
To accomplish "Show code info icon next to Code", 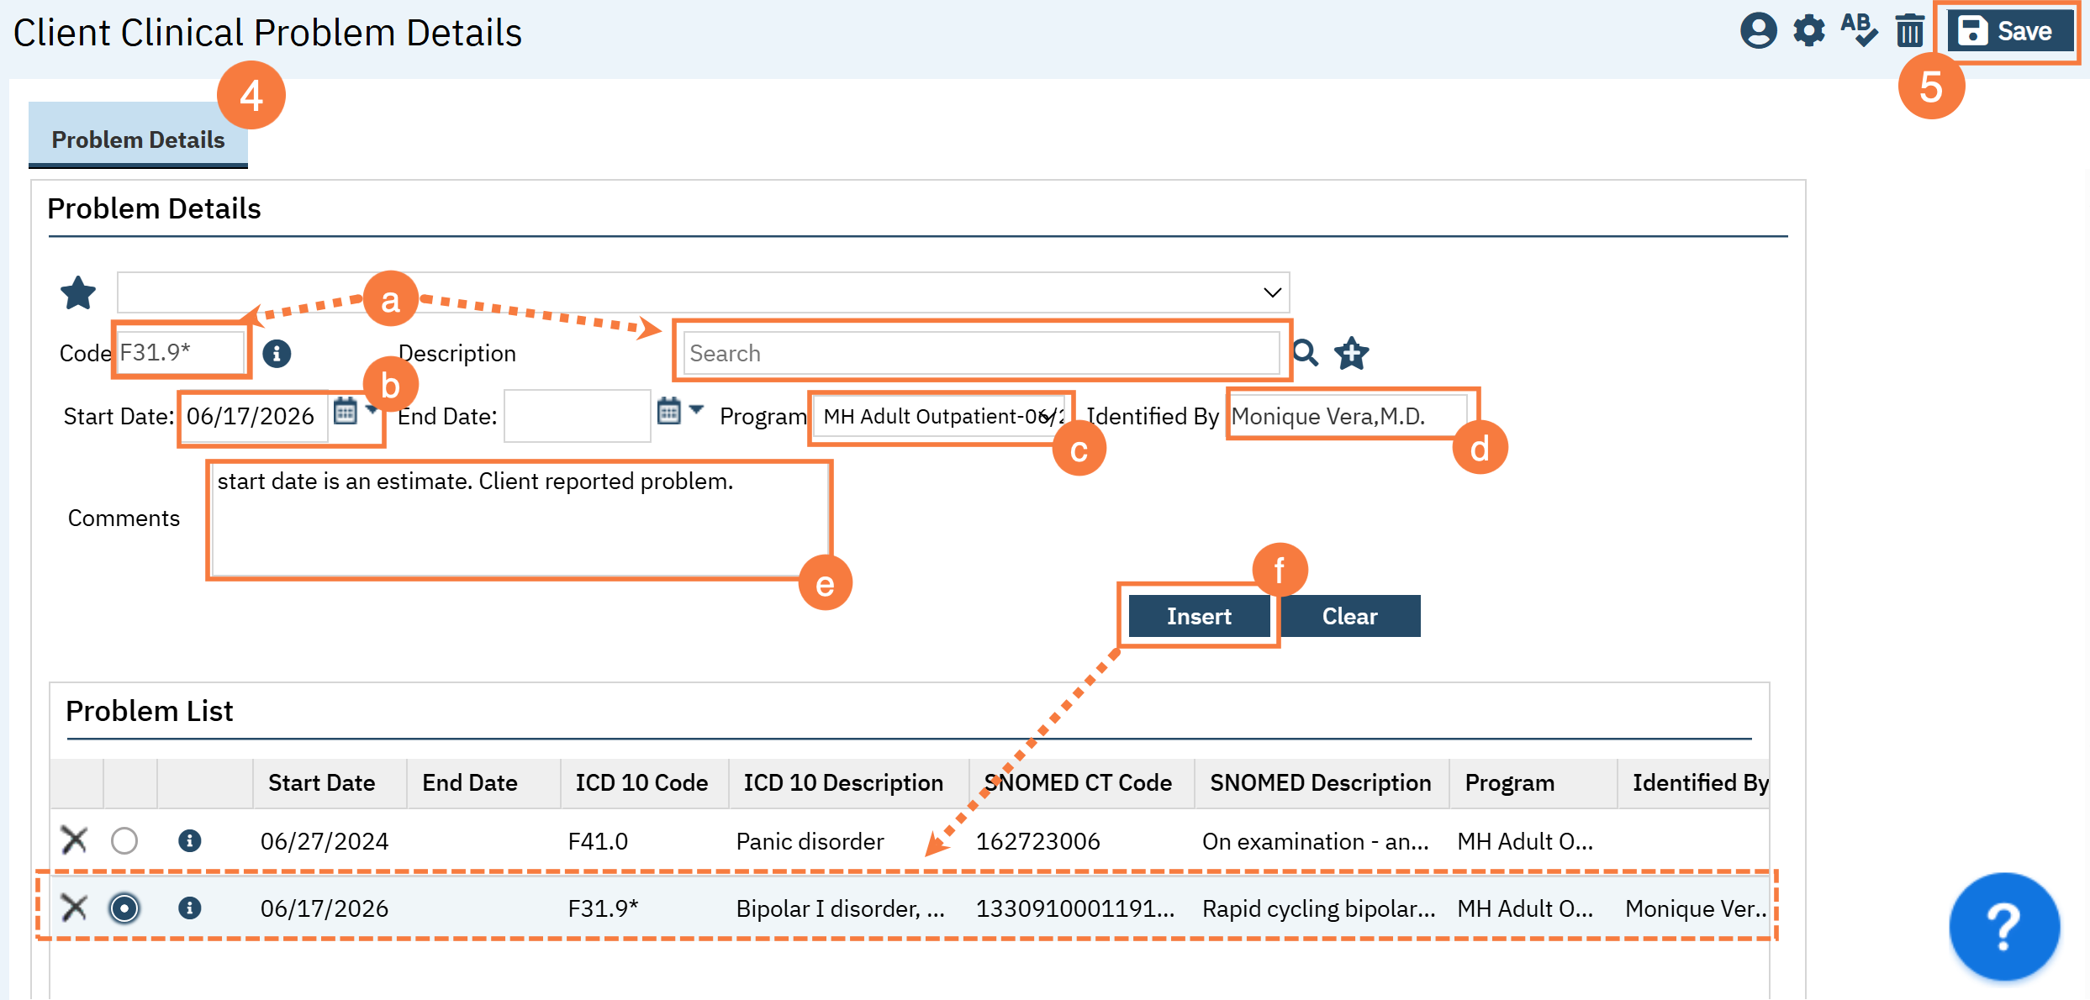I will coord(277,354).
